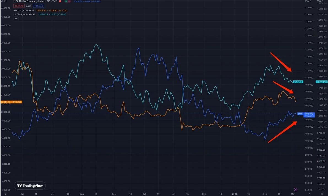Toggle the B scale button at bottom right

322,194
